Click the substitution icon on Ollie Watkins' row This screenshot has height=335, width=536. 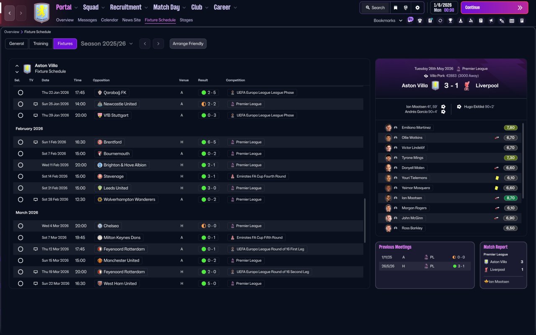(497, 138)
